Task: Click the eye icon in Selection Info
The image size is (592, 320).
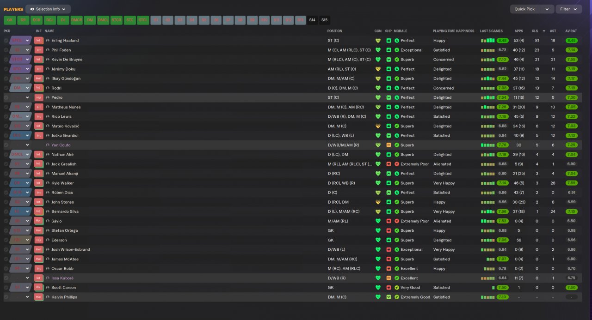Action: pos(32,9)
